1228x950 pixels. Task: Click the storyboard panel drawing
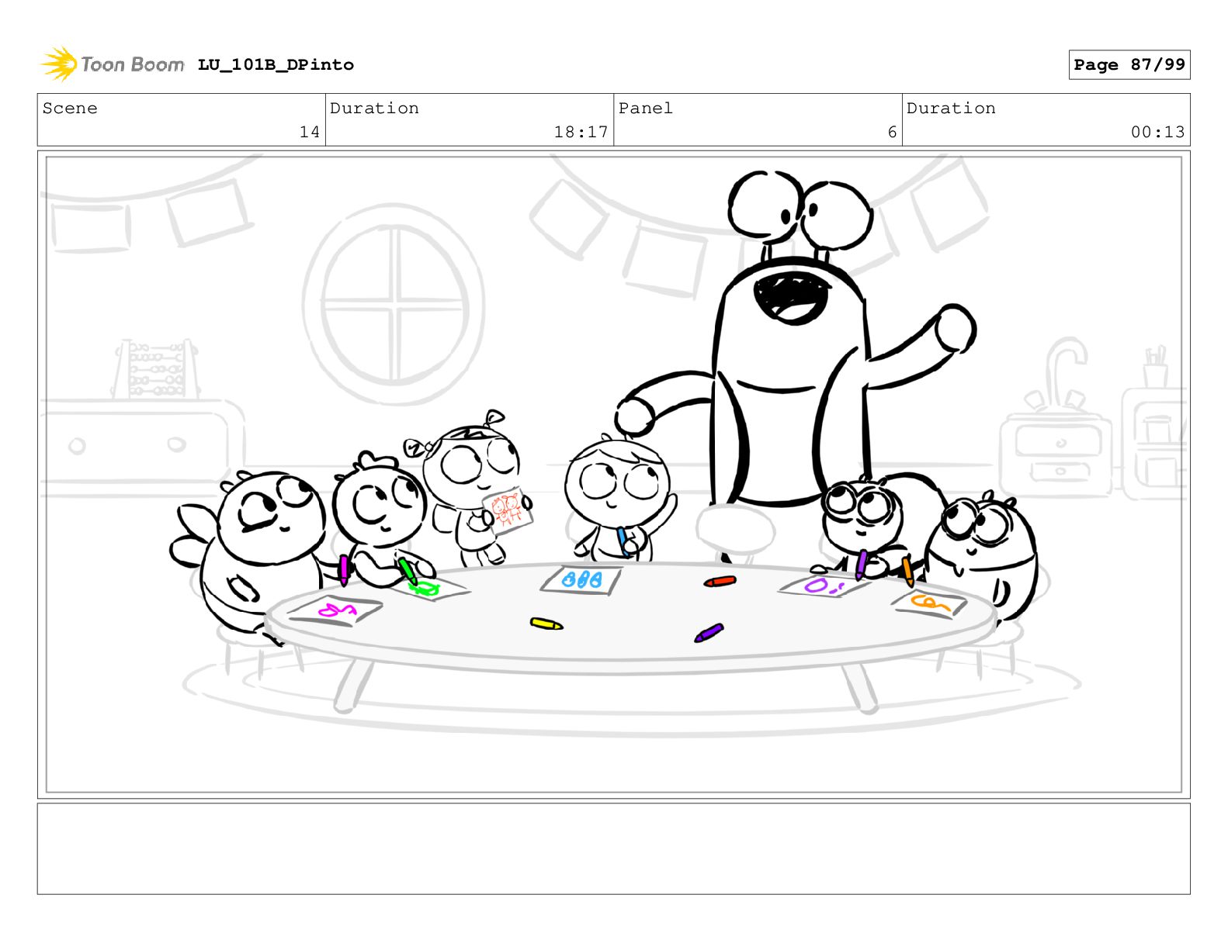click(613, 475)
